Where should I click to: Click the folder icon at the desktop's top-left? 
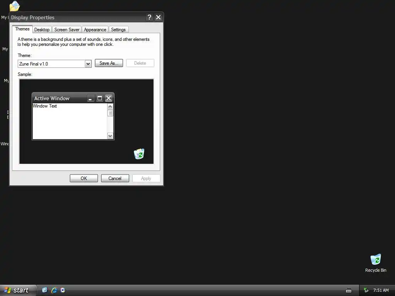(15, 6)
